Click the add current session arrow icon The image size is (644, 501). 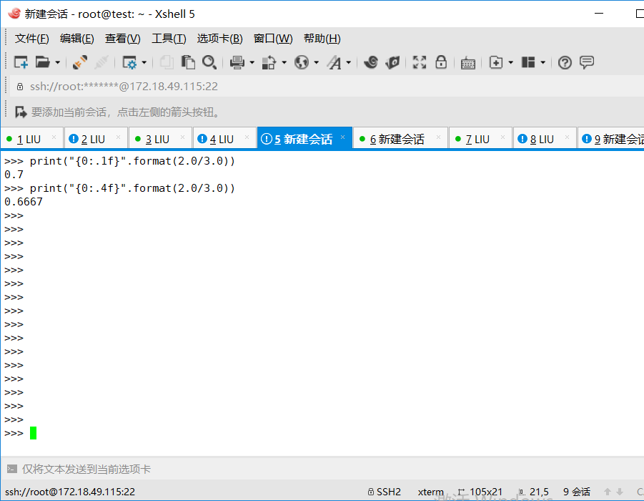[x=21, y=112]
